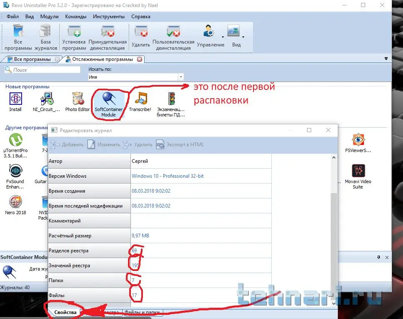Select the Свойства tab
Image resolution: width=403 pixels, height=319 pixels.
tap(65, 312)
